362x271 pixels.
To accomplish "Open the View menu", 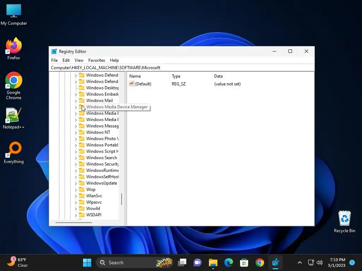I will click(x=79, y=60).
